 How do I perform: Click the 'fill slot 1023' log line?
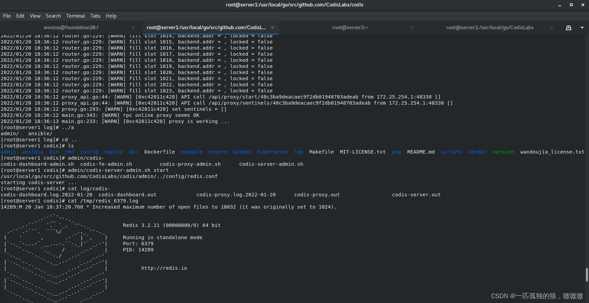[x=137, y=91]
